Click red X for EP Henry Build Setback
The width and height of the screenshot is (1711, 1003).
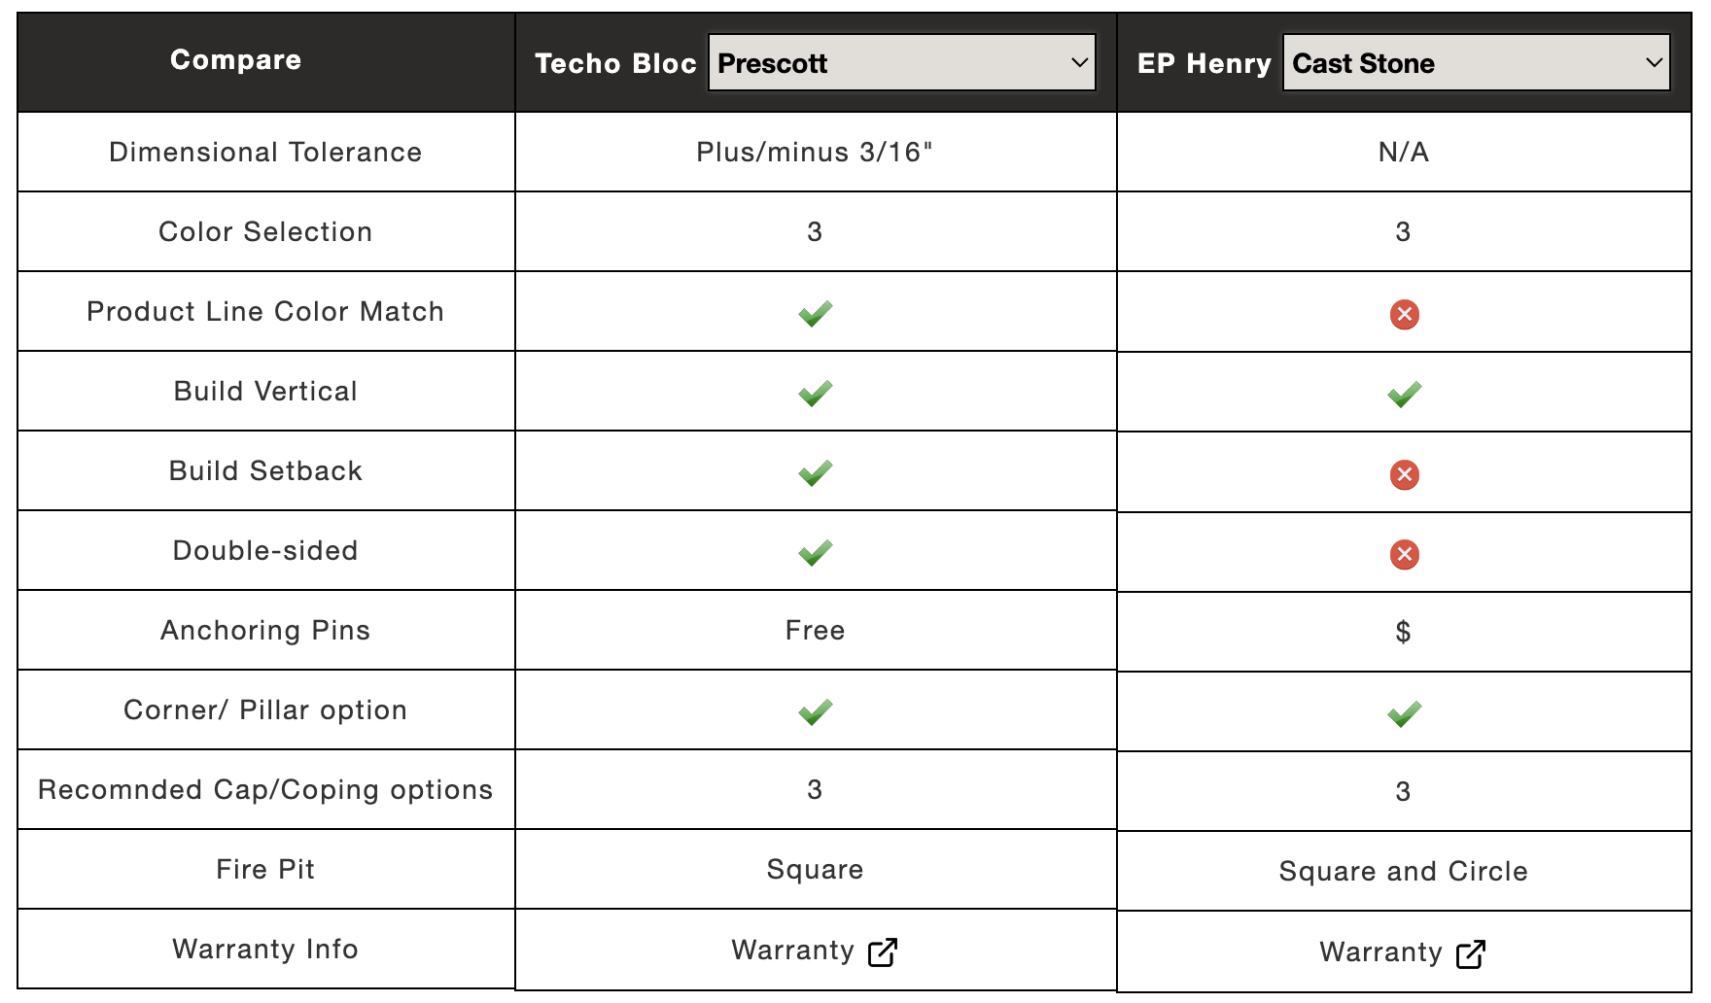pyautogui.click(x=1404, y=474)
